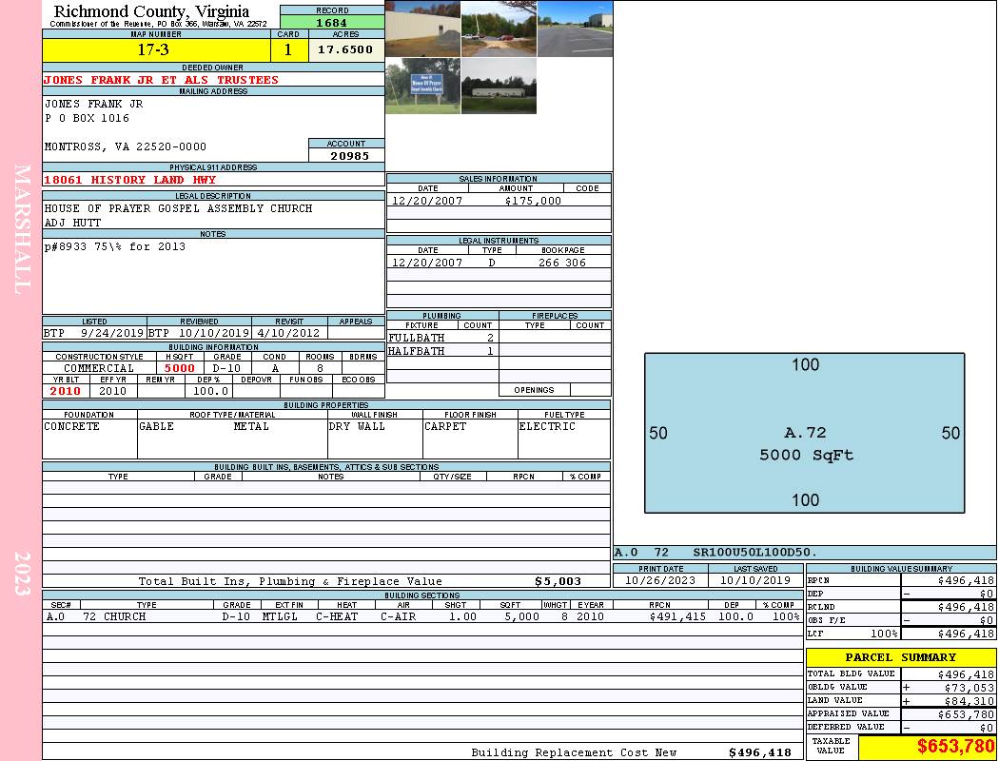The image size is (999, 761).
Task: Open the gravel driveway photo thumbnail
Action: coord(499,29)
